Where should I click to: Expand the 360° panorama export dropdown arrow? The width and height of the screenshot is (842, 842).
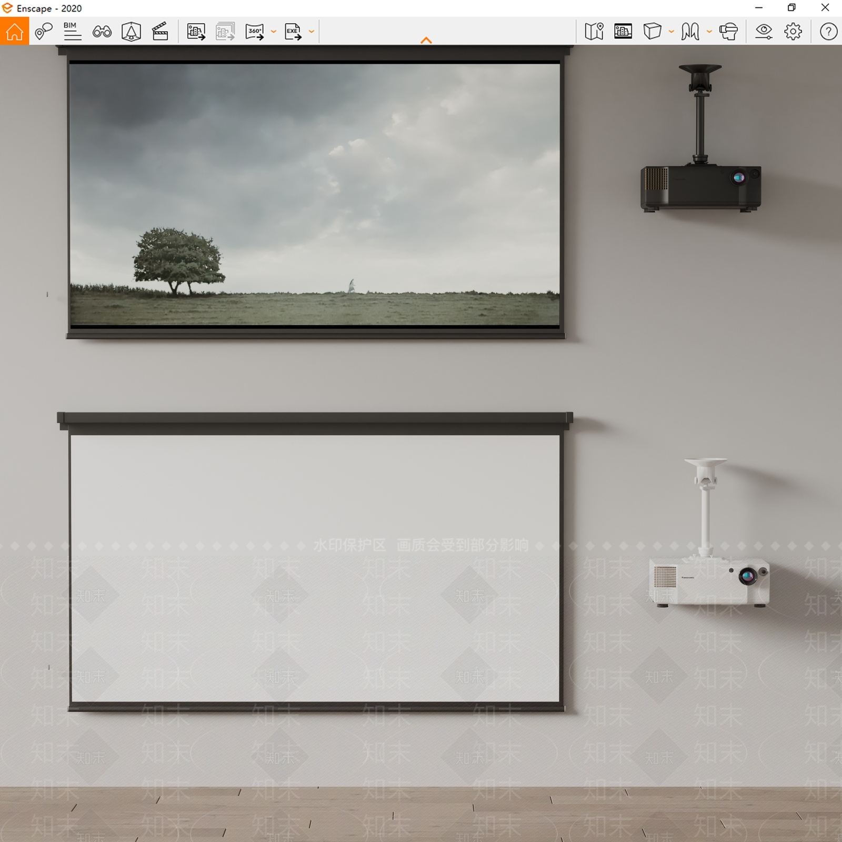click(274, 32)
